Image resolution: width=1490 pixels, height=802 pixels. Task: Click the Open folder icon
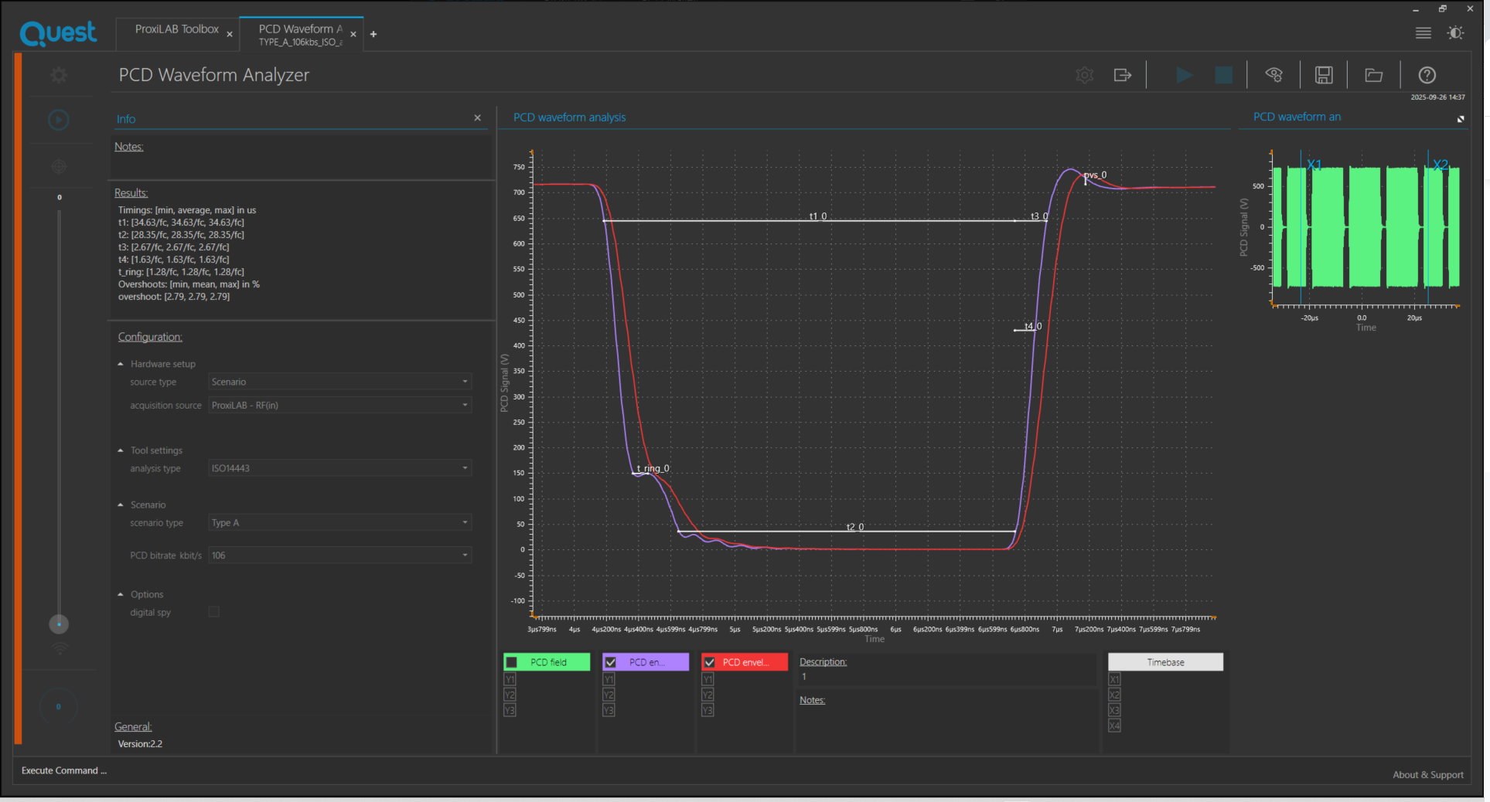pyautogui.click(x=1373, y=75)
